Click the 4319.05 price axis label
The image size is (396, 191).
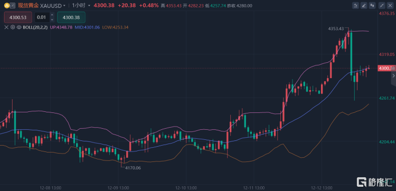click(x=387, y=54)
